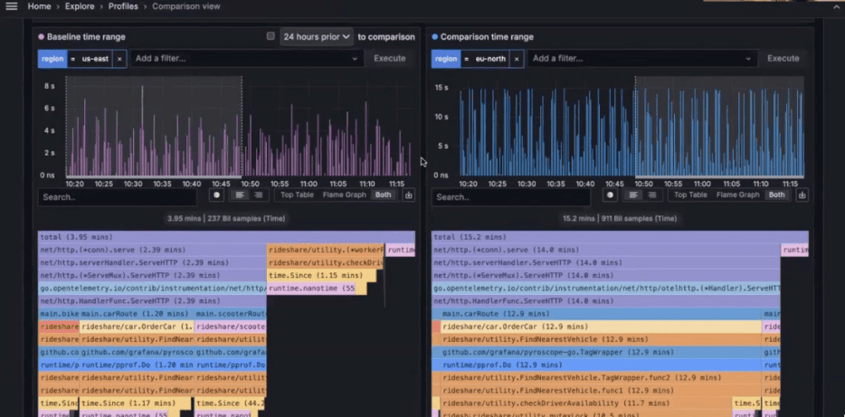Click comparison flame graph color scheme icon

click(x=612, y=195)
